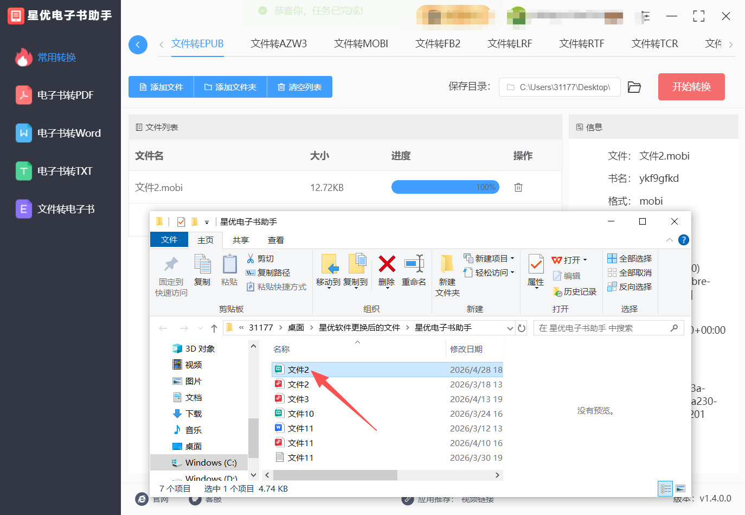Click 星优软件更换后的文件 in the breadcrumb

[x=359, y=328]
